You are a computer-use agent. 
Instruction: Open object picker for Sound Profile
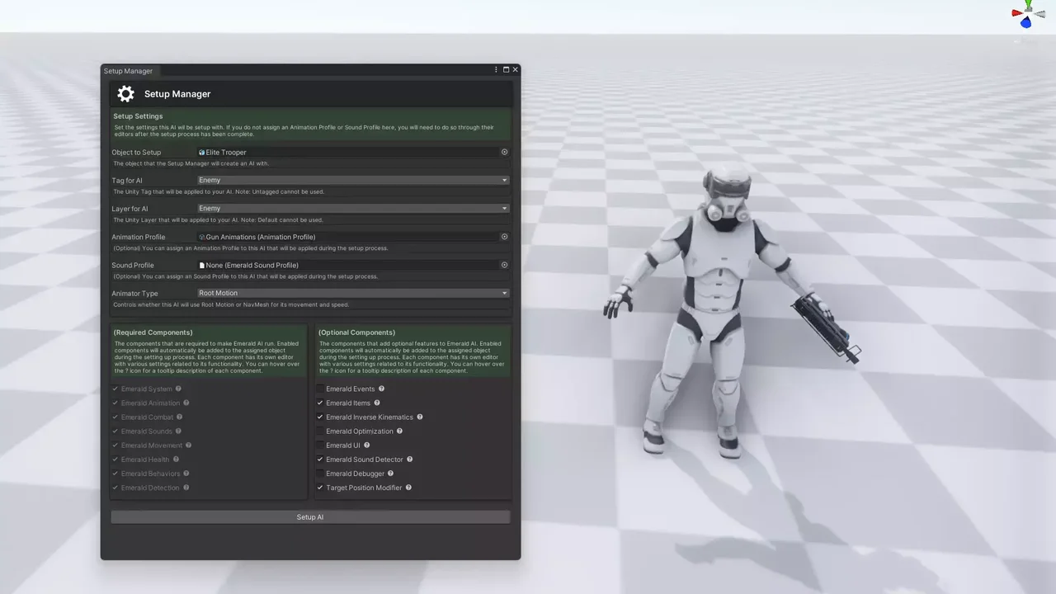pyautogui.click(x=504, y=265)
